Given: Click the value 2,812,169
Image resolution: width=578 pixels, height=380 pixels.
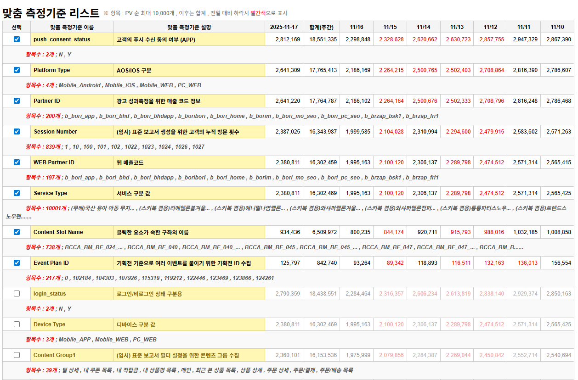Looking at the screenshot, I should (x=288, y=39).
